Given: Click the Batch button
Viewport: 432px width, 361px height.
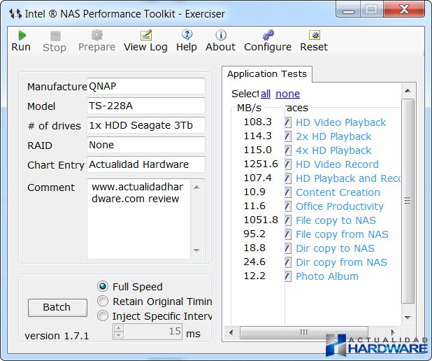Looking at the screenshot, I should (x=57, y=307).
